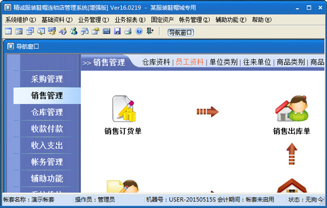Open the 商品类别 link
Viewport: 327px width, 208px height.
(x=291, y=62)
